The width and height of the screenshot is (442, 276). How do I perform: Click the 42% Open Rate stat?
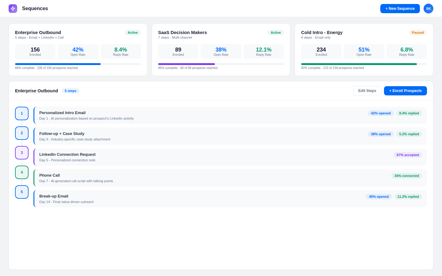pyautogui.click(x=78, y=52)
